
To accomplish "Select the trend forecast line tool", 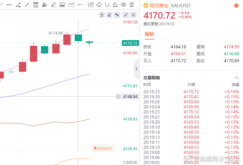I will [x=71, y=5].
